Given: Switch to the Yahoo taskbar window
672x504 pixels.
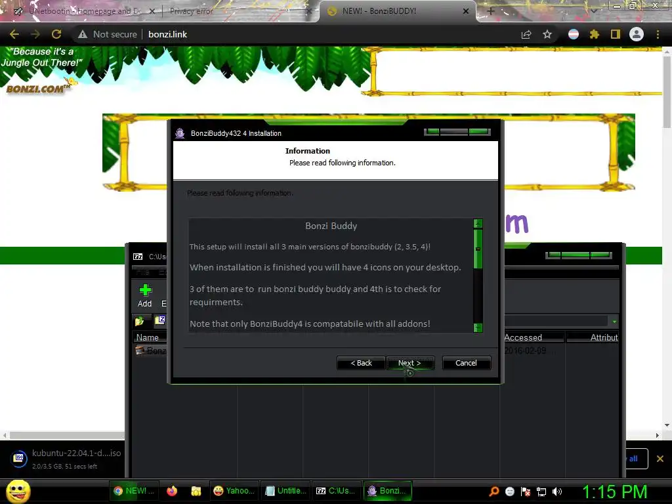Looking at the screenshot, I should tap(234, 491).
